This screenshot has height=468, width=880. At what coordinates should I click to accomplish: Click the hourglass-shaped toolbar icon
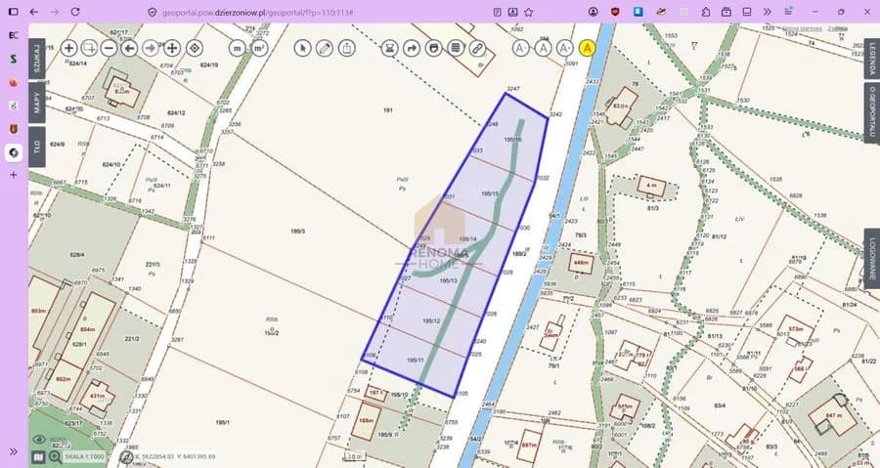[x=389, y=48]
